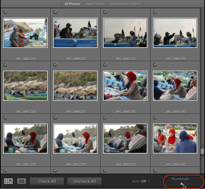Switch to grid view icon

(x=9, y=181)
